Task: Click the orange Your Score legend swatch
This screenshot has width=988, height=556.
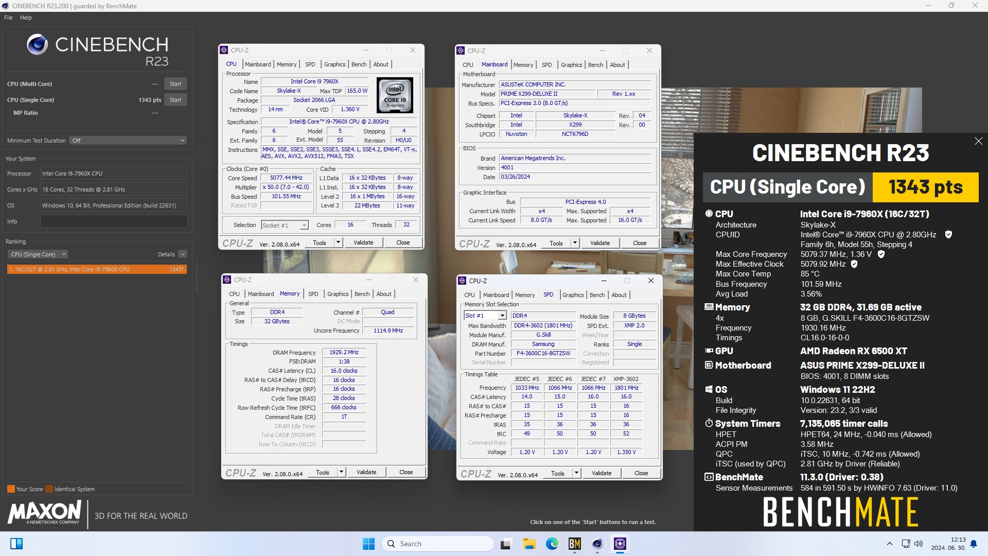Action: pyautogui.click(x=11, y=489)
